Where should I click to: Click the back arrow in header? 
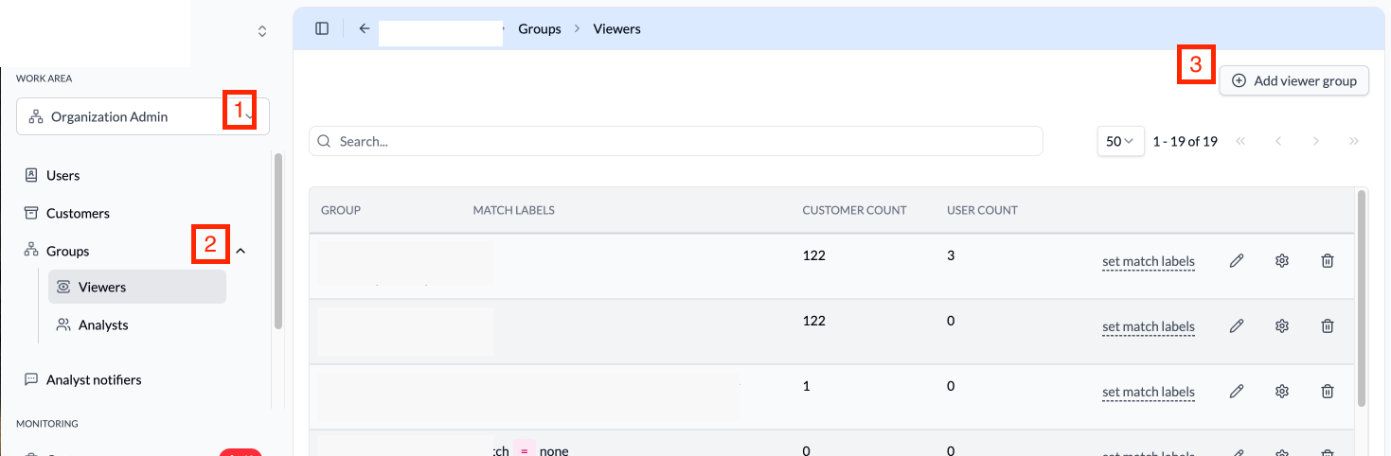tap(364, 28)
